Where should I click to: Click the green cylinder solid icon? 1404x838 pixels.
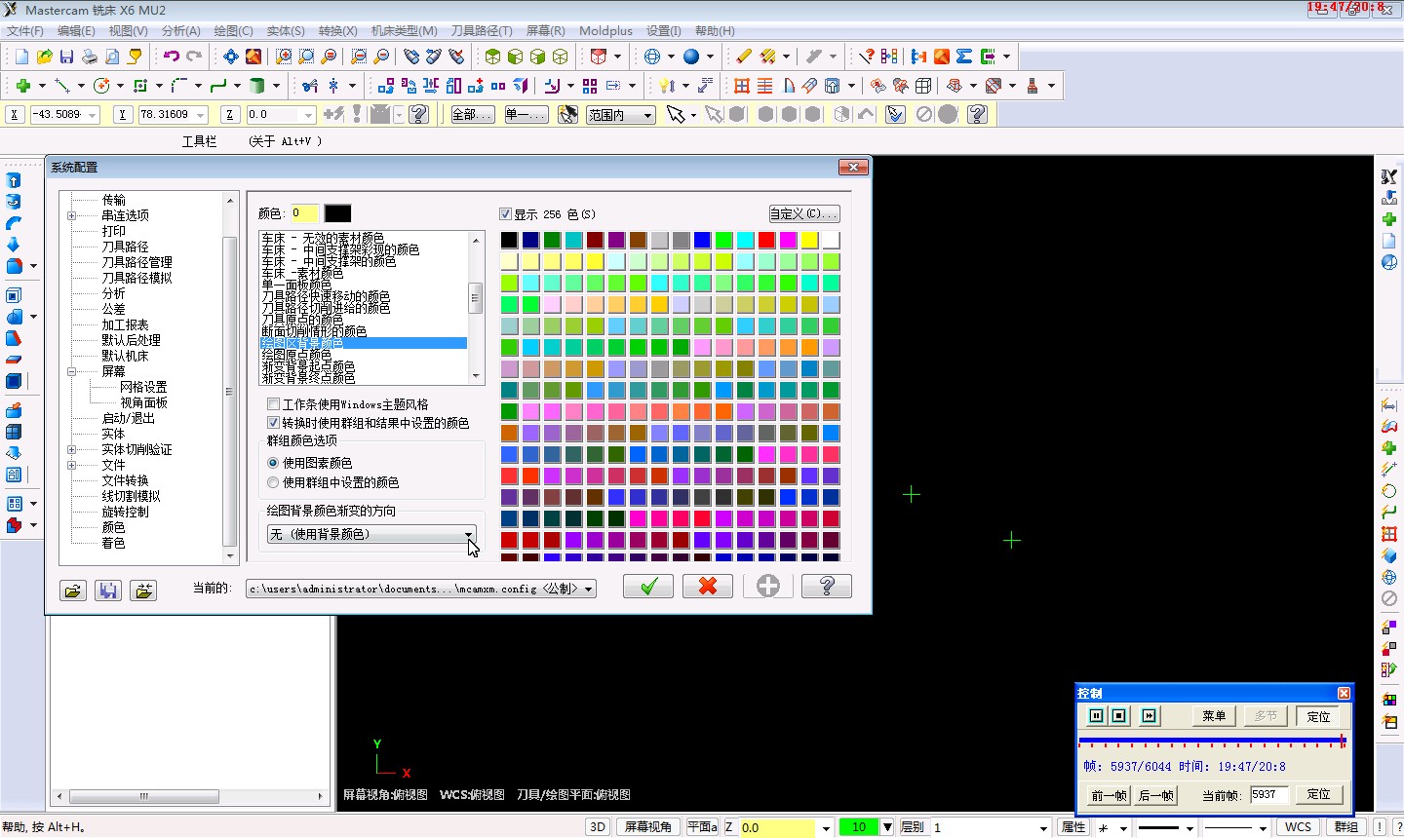[x=257, y=86]
